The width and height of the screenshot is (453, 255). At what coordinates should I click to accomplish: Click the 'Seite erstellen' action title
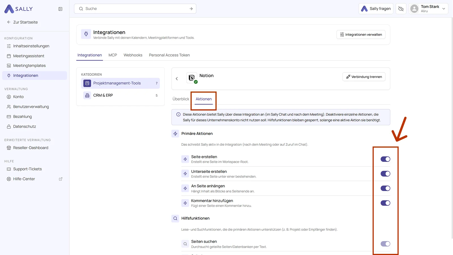(x=204, y=157)
